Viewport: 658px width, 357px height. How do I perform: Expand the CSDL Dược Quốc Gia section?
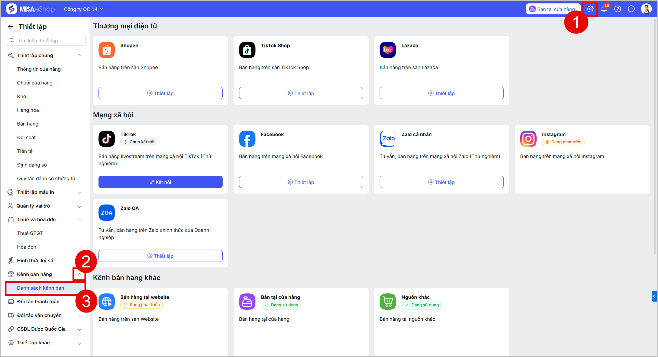pos(79,329)
